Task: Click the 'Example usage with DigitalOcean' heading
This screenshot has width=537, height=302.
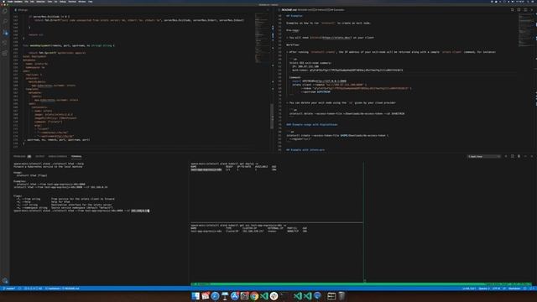Action: click(312, 125)
